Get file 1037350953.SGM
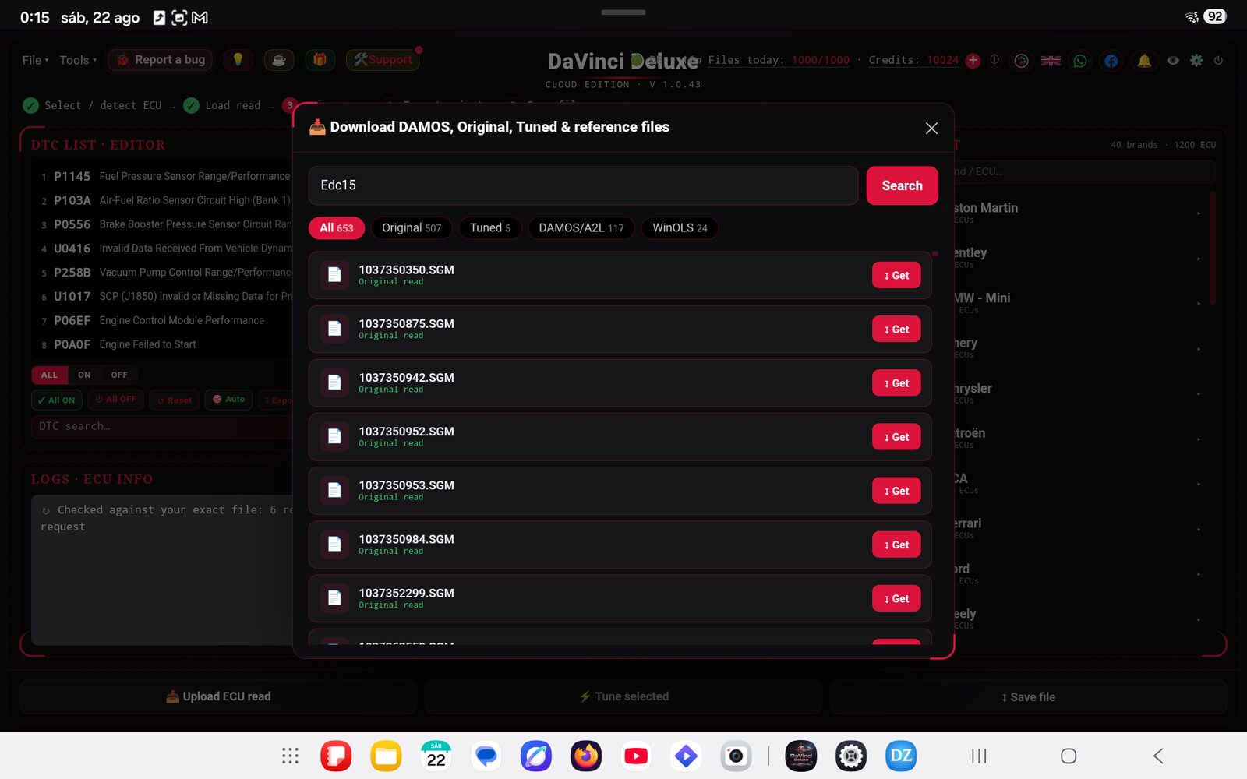The image size is (1247, 779). click(896, 491)
